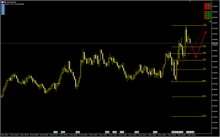Select the Fibonacci 127.0 extension label
This screenshot has height=137, width=220.
[204, 96]
